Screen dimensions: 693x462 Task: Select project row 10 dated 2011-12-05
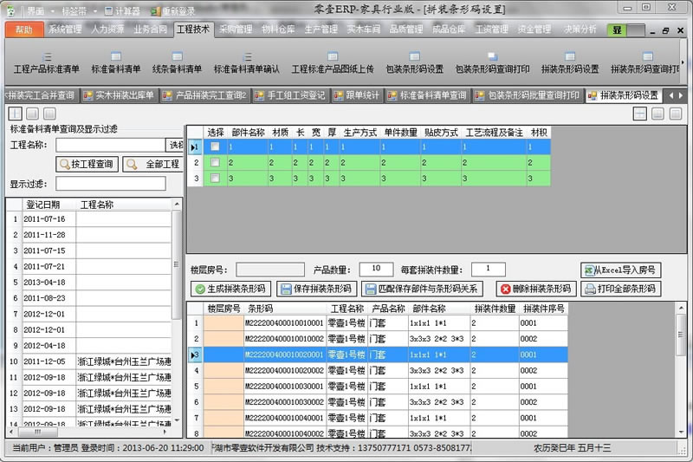pyautogui.click(x=89, y=361)
